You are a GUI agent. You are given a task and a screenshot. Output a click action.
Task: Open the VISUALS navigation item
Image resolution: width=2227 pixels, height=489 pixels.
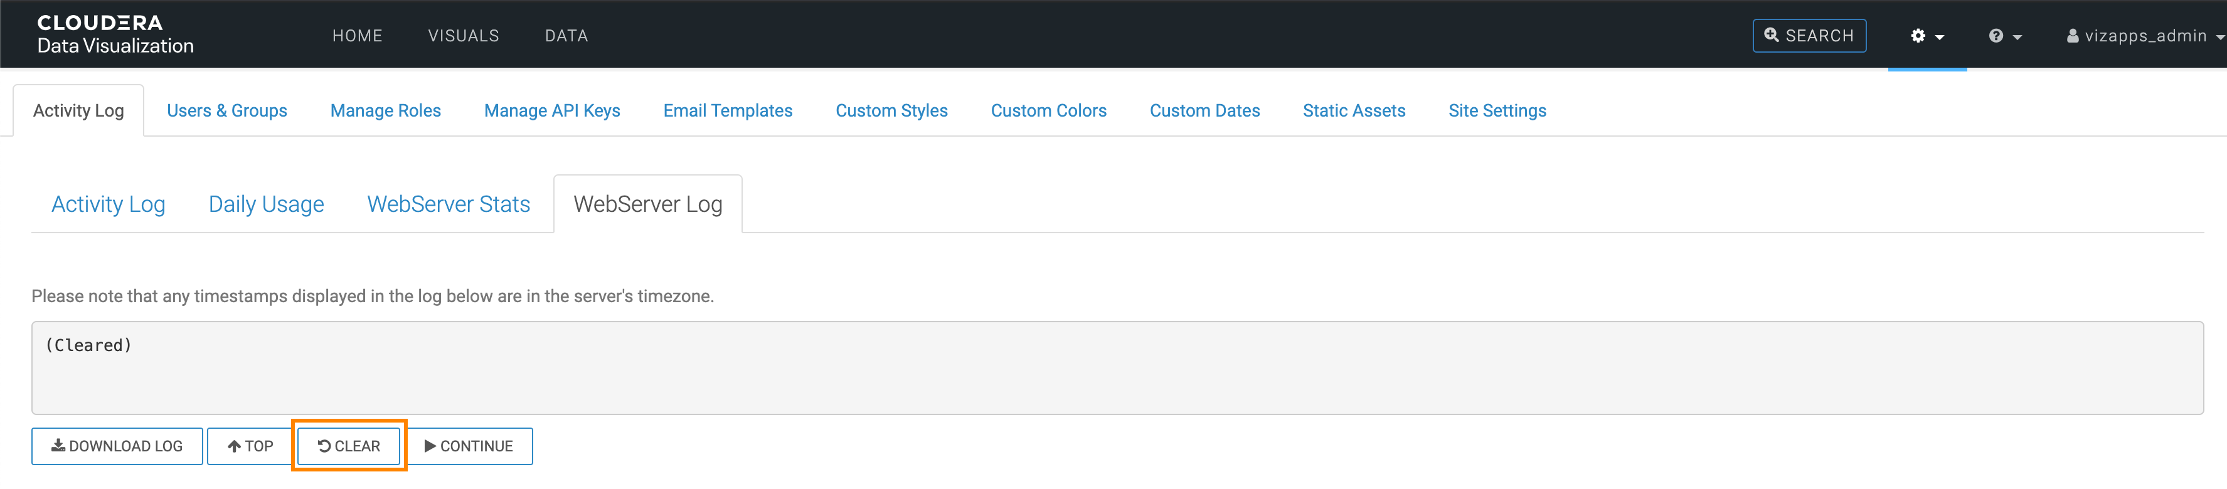coord(464,36)
